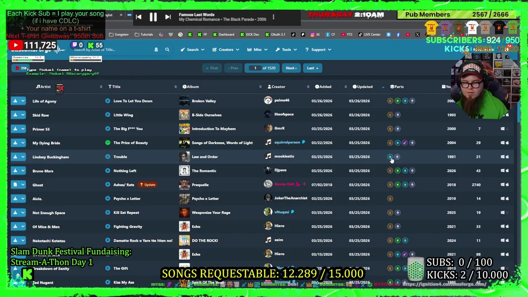Click vocals part icon on Skid Row
Image resolution: width=528 pixels, height=297 pixels.
tap(398, 115)
